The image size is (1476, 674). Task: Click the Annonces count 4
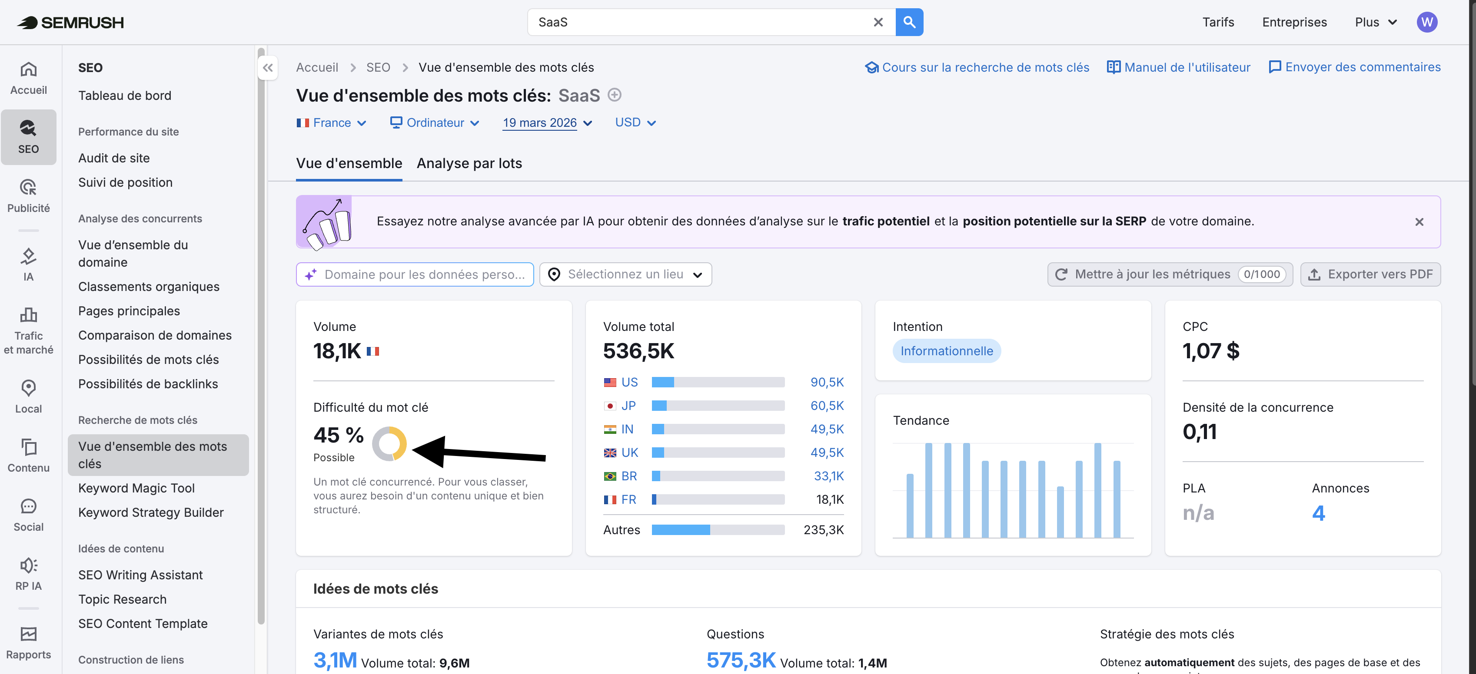pyautogui.click(x=1318, y=513)
